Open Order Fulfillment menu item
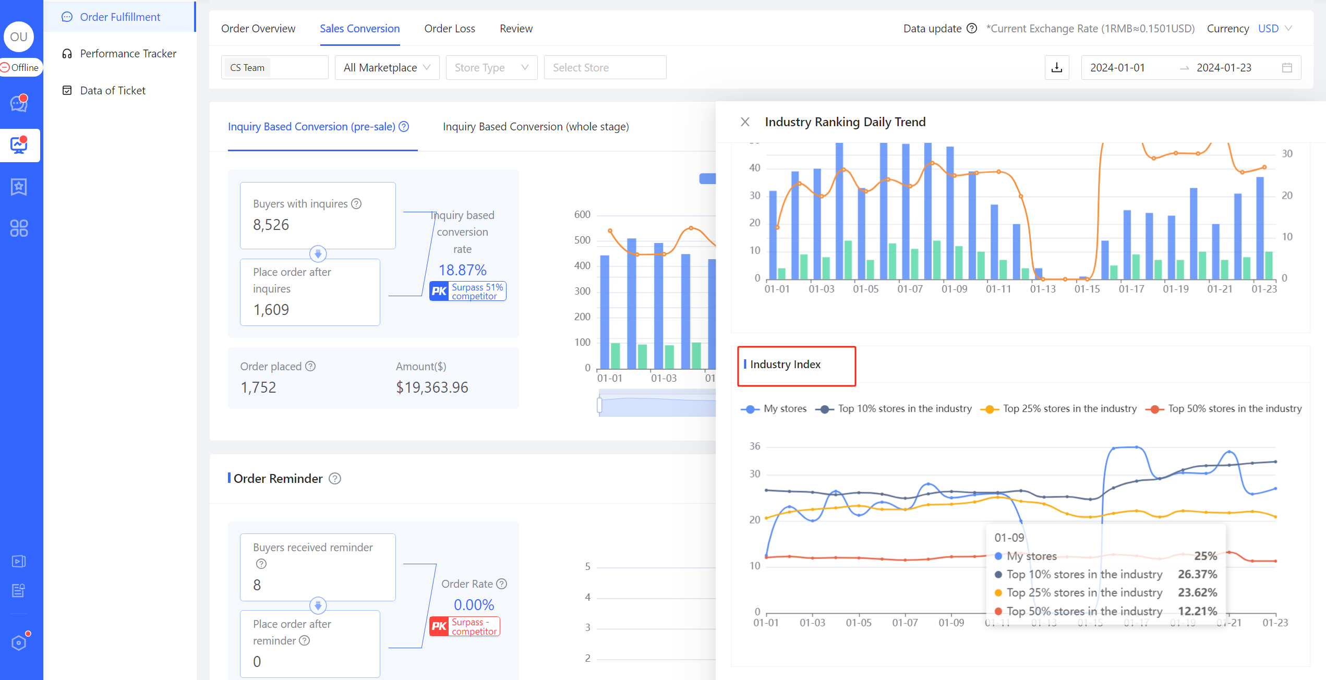The height and width of the screenshot is (680, 1326). 120,17
